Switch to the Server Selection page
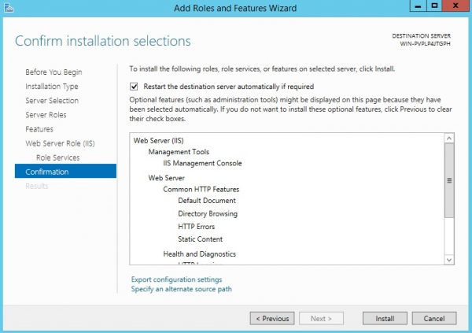This screenshot has height=333, width=472. coord(52,101)
